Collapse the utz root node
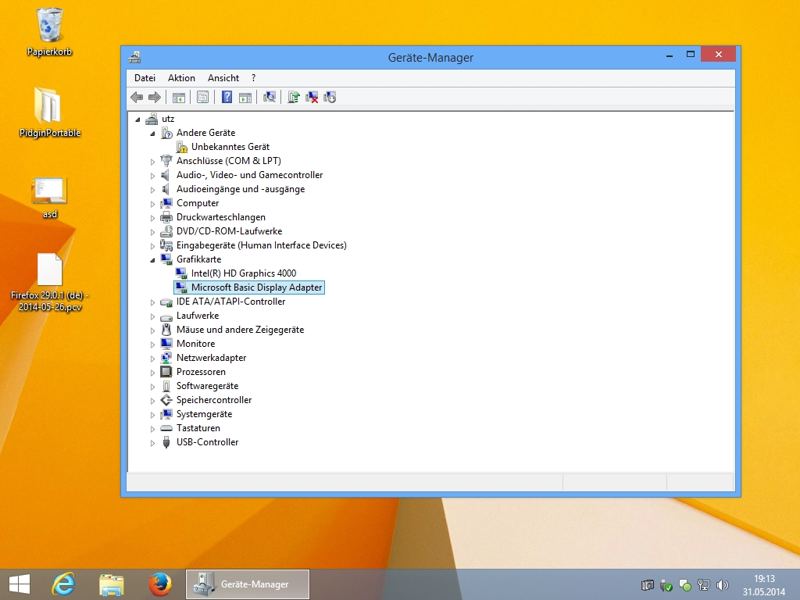 pos(137,120)
